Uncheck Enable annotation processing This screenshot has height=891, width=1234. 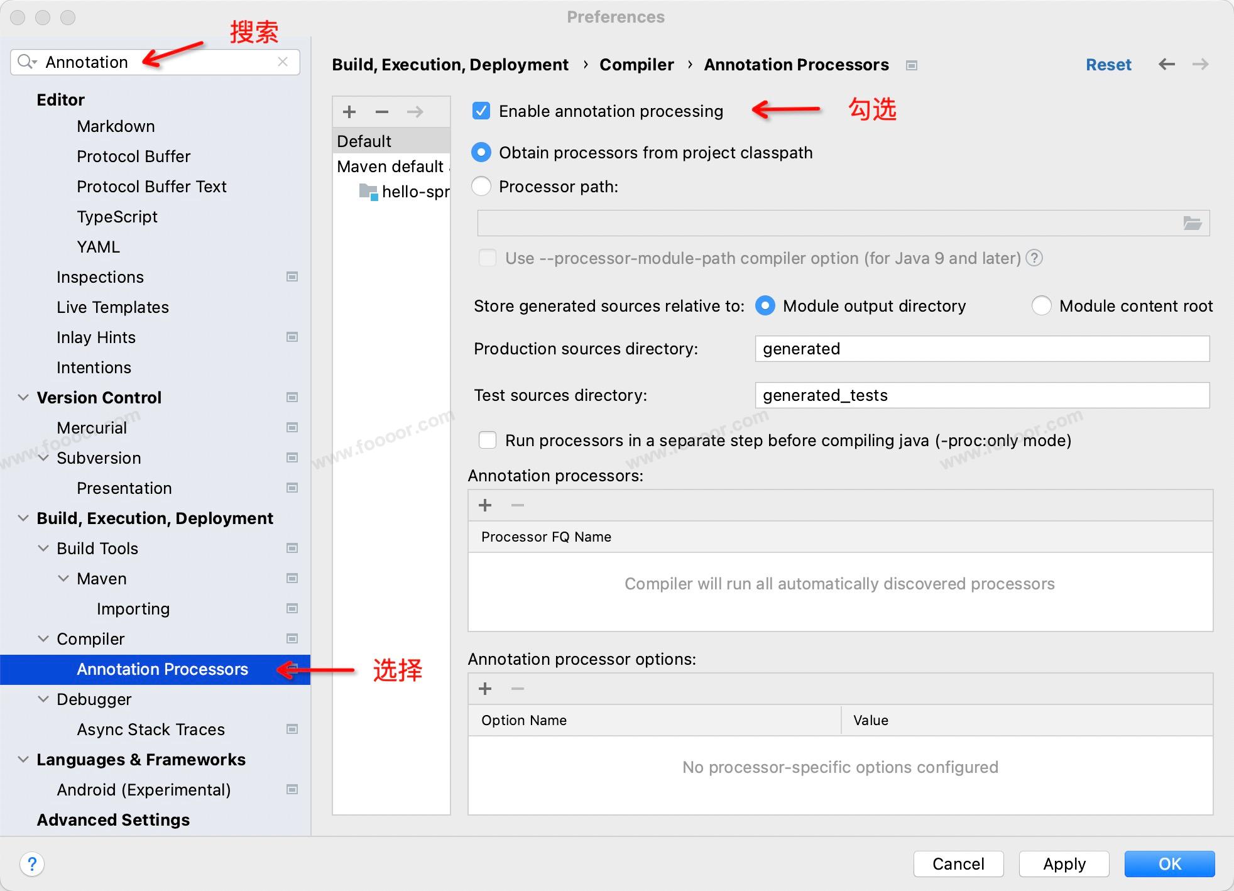(481, 111)
